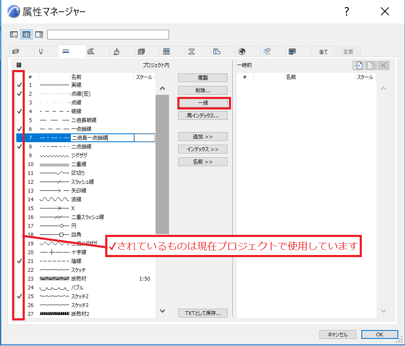The image size is (405, 346).
Task: Click the 一掃 purge button
Action: point(203,103)
